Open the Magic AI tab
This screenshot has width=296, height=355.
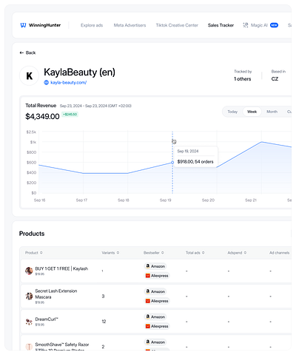tap(259, 25)
